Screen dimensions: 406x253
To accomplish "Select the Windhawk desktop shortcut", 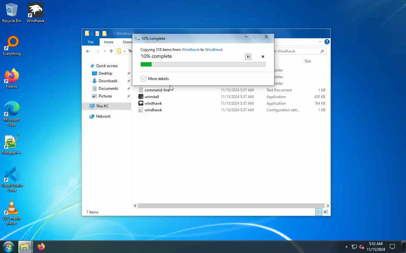I will tap(36, 13).
